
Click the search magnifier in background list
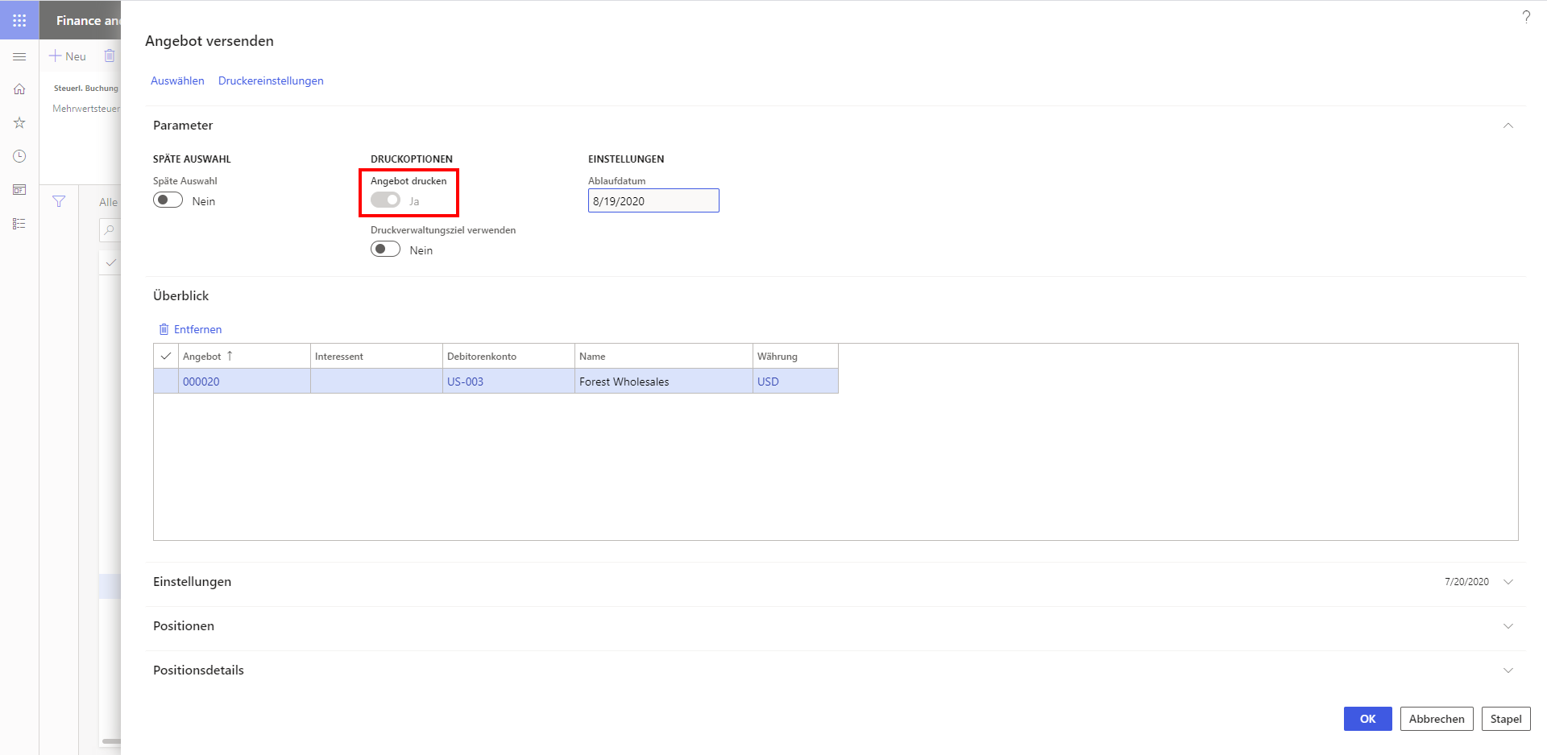click(110, 230)
